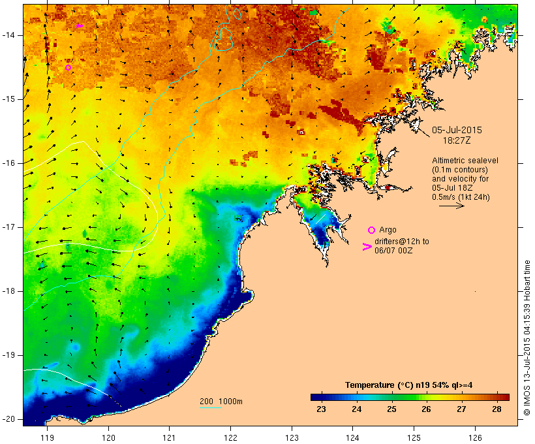Click the dark blue end of the temperature colorbar
The width and height of the screenshot is (535, 444).
pyautogui.click(x=316, y=397)
